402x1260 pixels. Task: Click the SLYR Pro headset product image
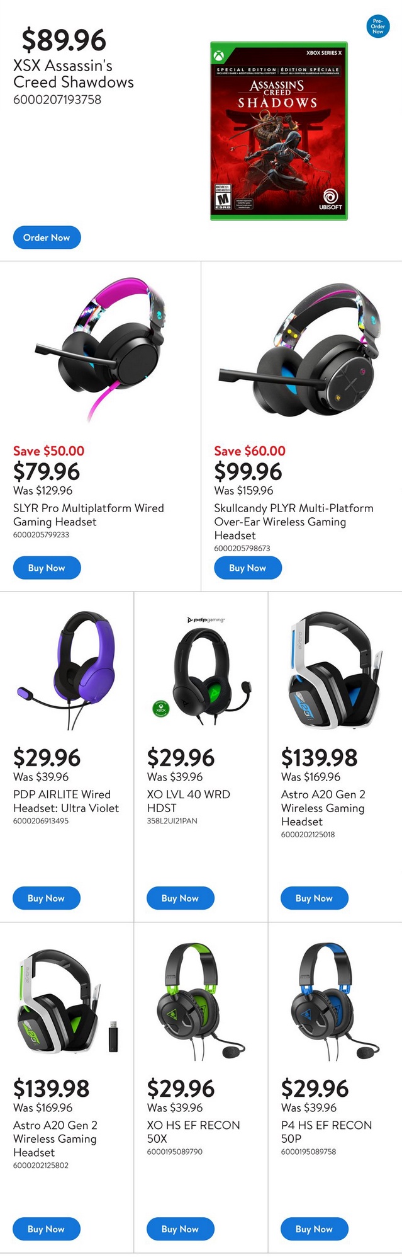(101, 349)
